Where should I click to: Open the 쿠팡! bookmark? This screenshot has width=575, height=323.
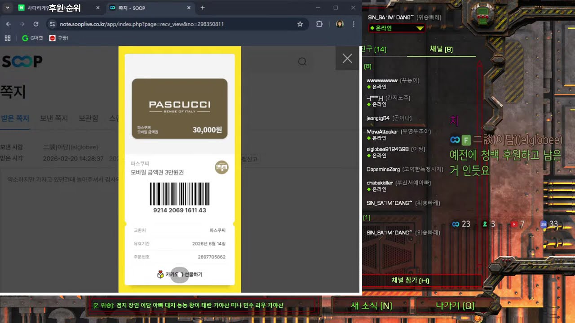coord(59,38)
